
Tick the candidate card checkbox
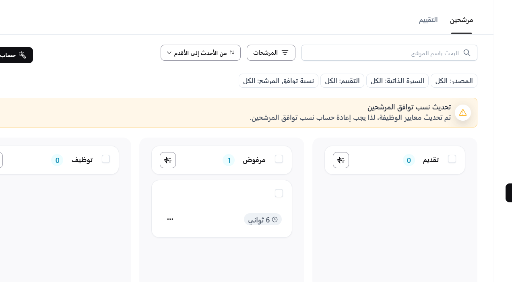(279, 193)
